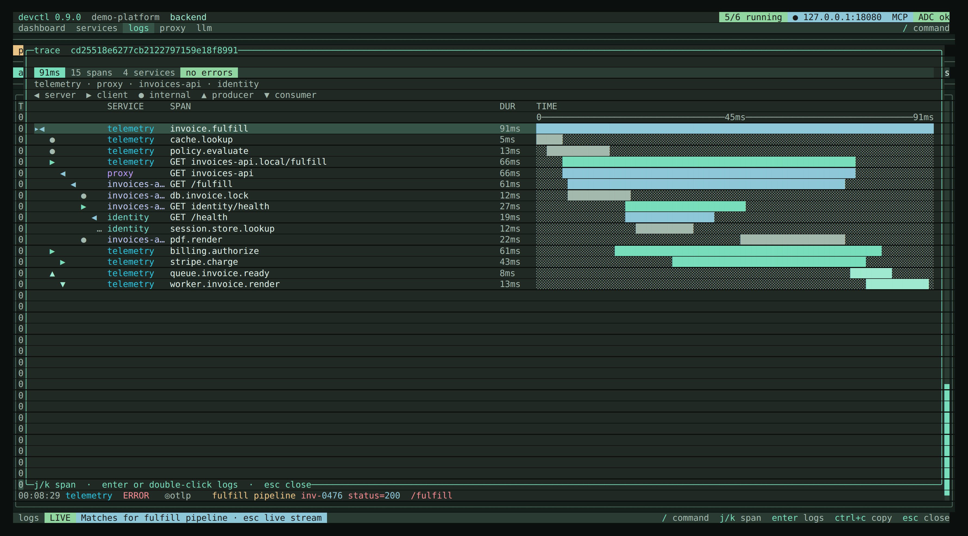The width and height of the screenshot is (968, 536).
Task: Open the proxy tab
Action: pyautogui.click(x=172, y=28)
